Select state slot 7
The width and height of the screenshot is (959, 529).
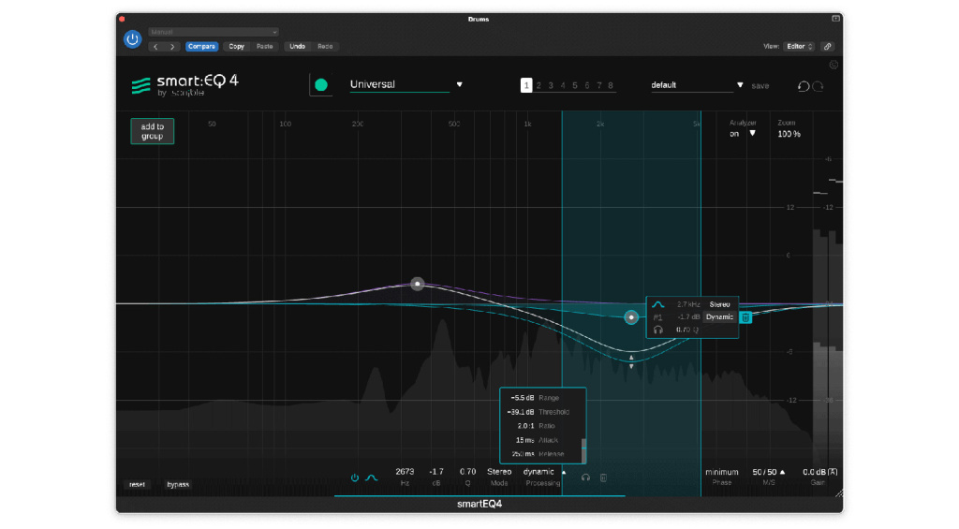click(599, 85)
